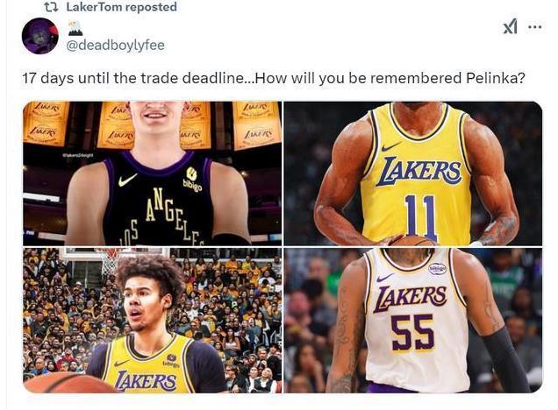Open the curly-haired player photo
The width and height of the screenshot is (558, 410).
[153, 321]
